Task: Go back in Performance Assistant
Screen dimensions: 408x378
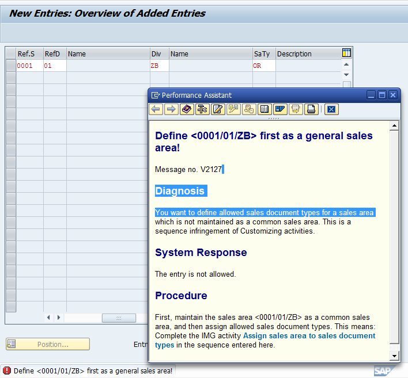Action: [156, 109]
